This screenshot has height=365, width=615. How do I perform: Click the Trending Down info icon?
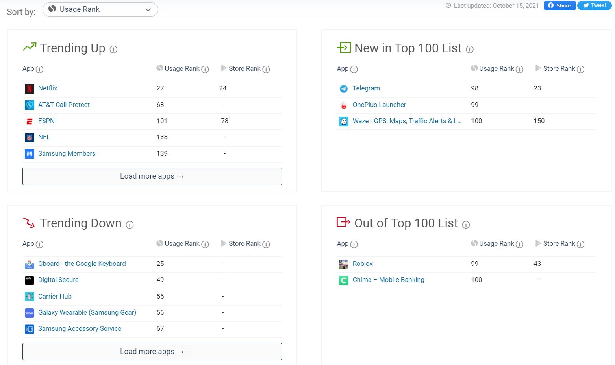(130, 225)
